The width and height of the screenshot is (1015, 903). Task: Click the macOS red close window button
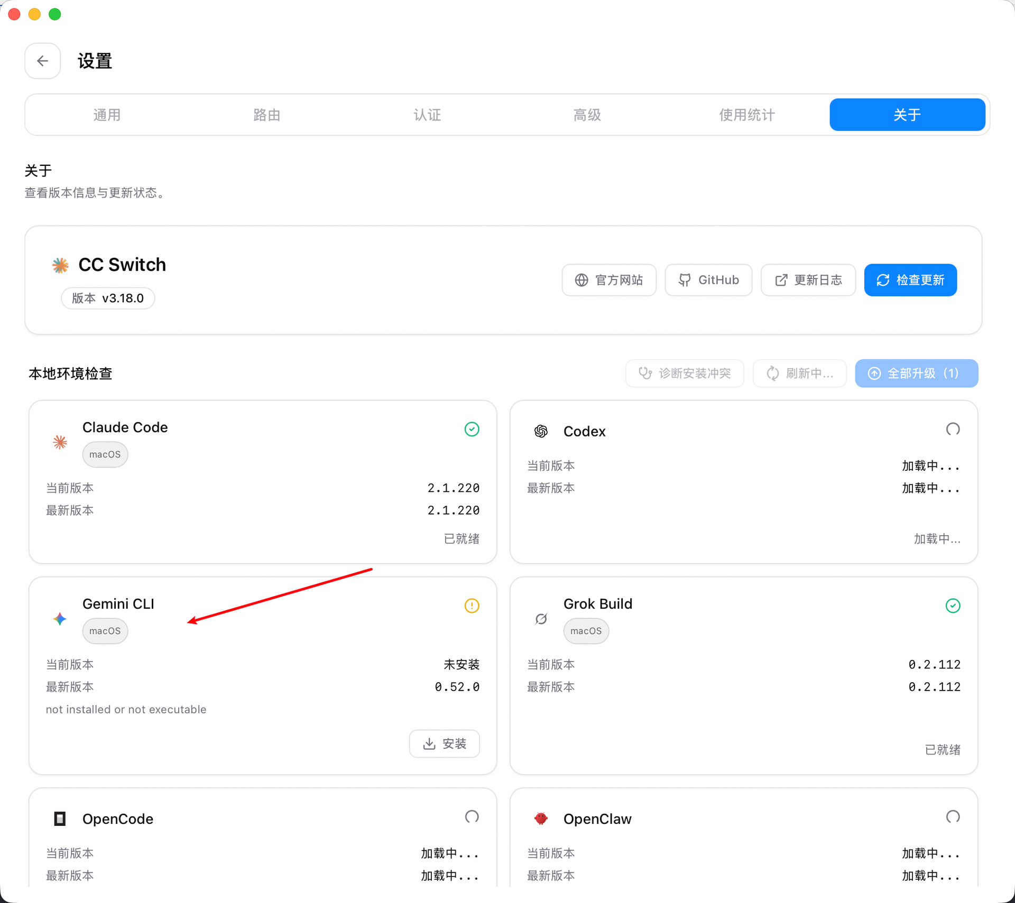click(x=14, y=14)
